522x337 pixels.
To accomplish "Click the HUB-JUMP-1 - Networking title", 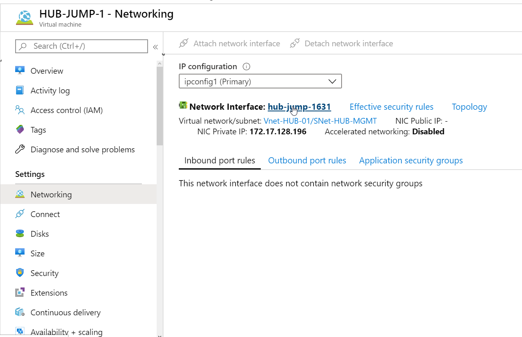I will point(106,14).
